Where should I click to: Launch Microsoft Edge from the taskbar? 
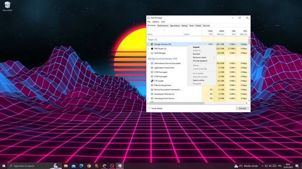(81, 166)
